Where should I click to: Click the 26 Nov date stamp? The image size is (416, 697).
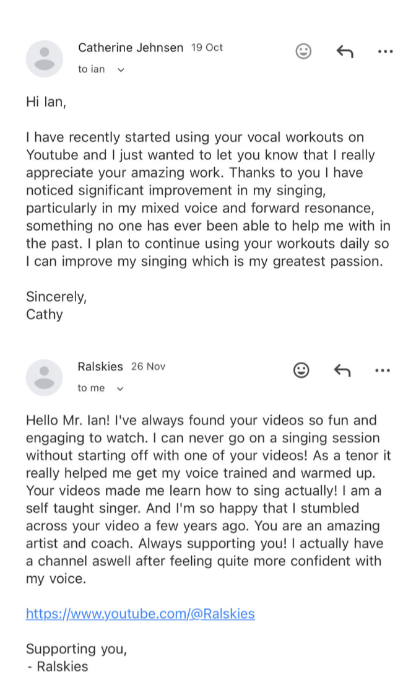[148, 367]
